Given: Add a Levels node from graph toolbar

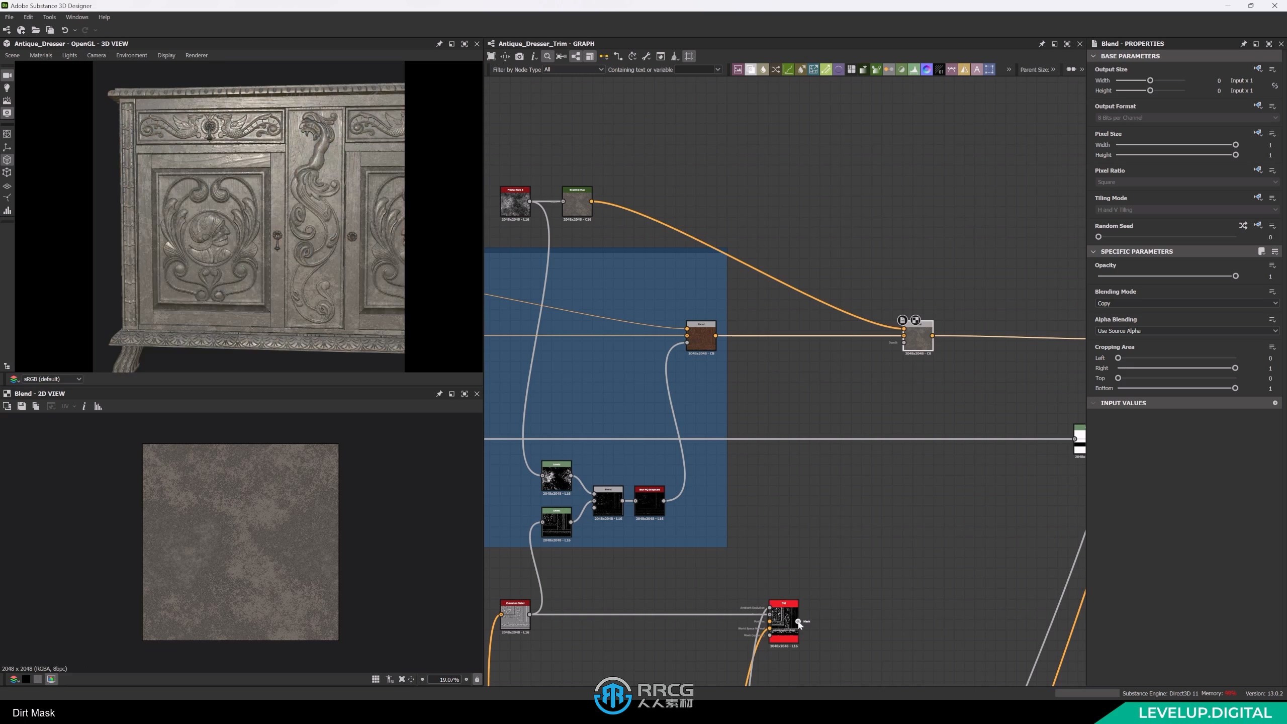Looking at the screenshot, I should [x=914, y=69].
